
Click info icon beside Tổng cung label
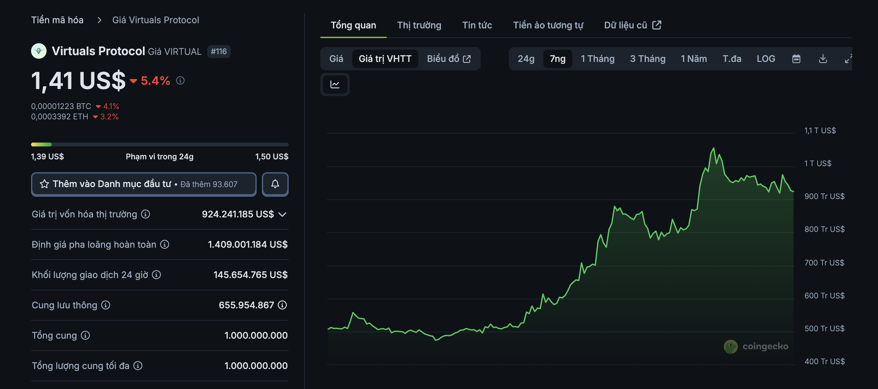click(85, 335)
